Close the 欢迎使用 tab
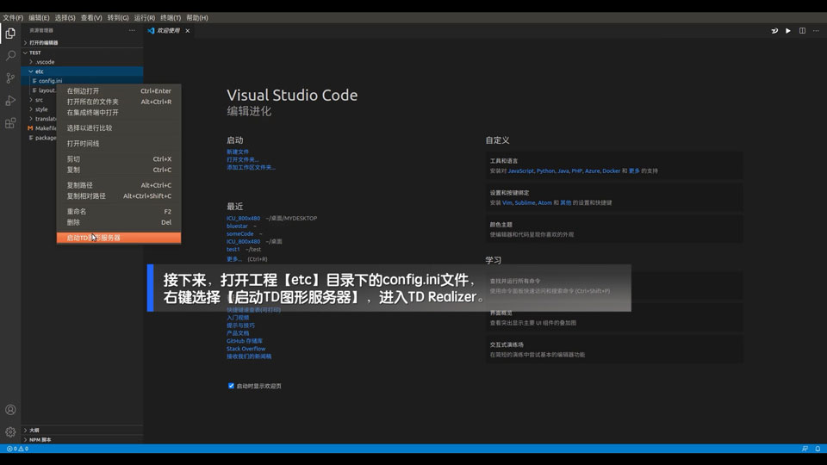Screen dimensions: 827x465 [188, 31]
